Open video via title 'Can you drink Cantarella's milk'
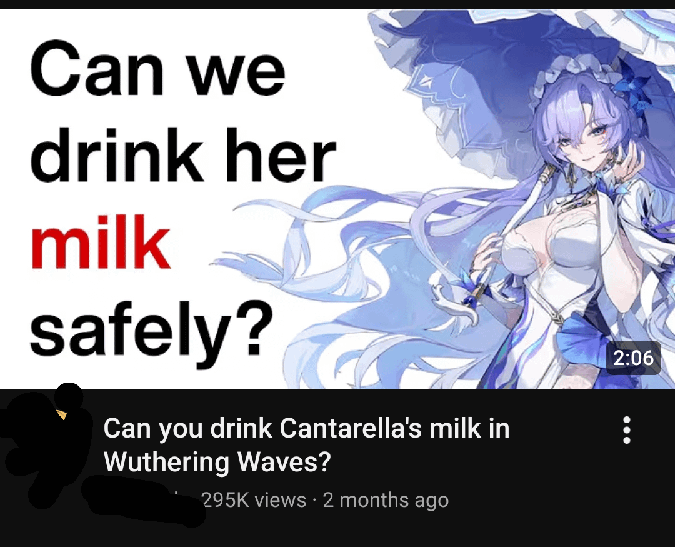675x547 pixels. 306,429
